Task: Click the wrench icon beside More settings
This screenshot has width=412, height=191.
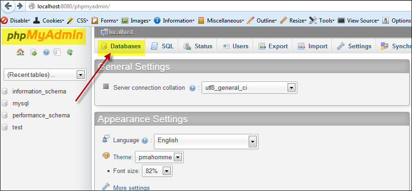Action: [x=105, y=186]
